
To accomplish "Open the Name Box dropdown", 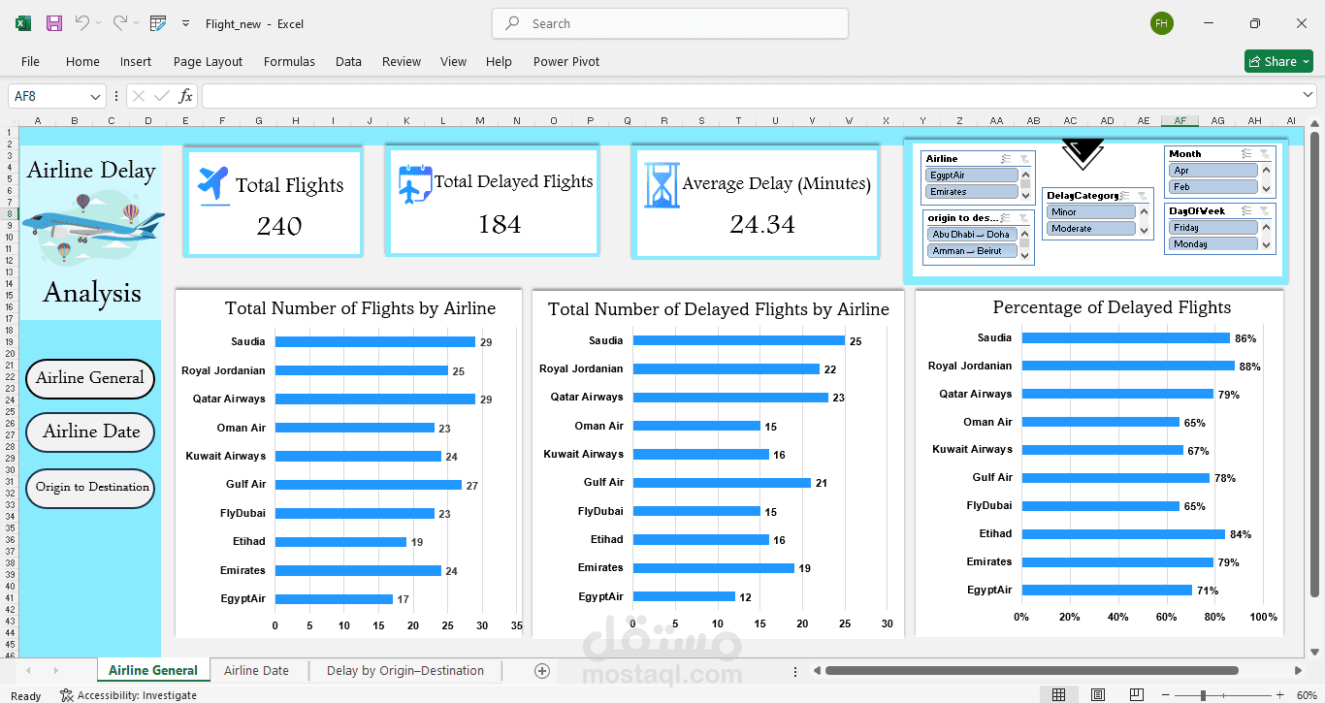I will pyautogui.click(x=96, y=96).
